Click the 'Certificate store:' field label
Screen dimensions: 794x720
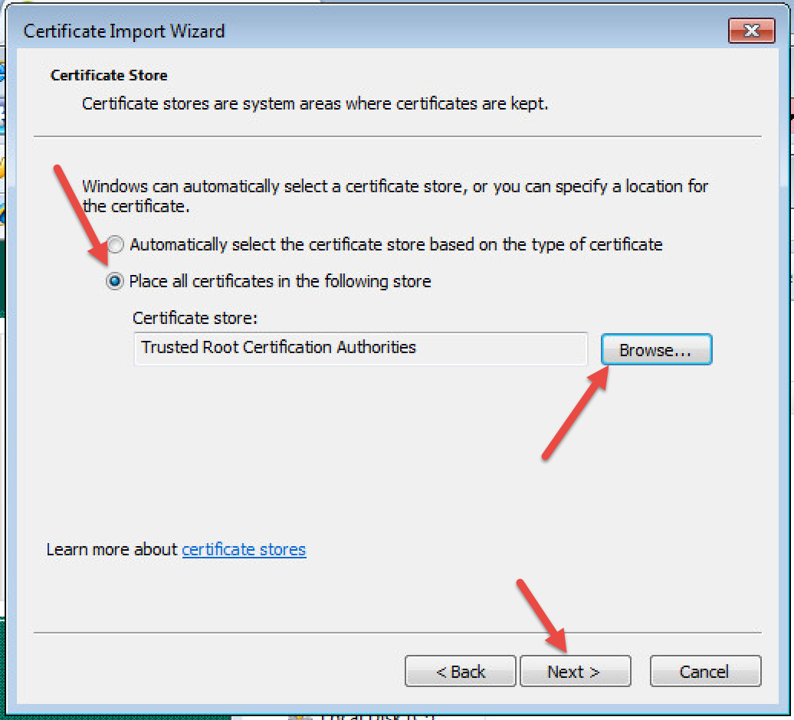[x=195, y=318]
